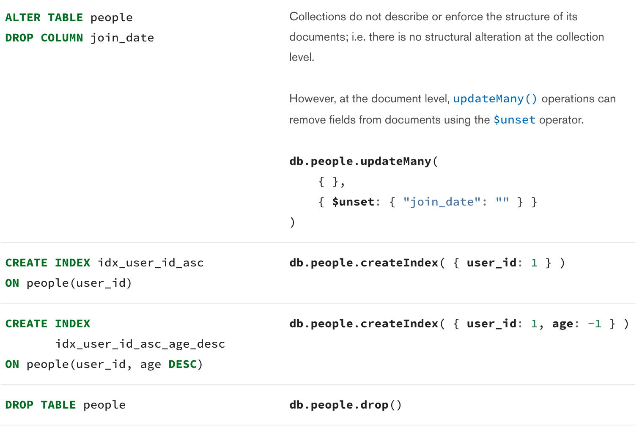This screenshot has height=428, width=642.
Task: Select the empty filter braces line
Action: click(x=332, y=182)
